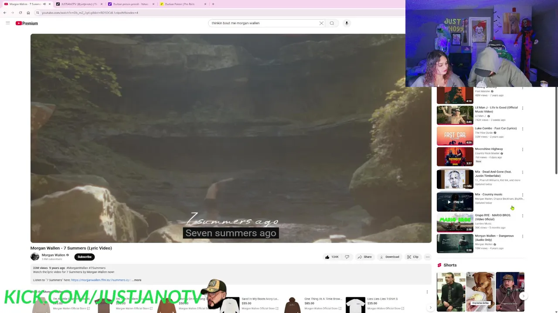Play Lil Man J Life Is Good video
This screenshot has height=313, width=558.
point(455,115)
